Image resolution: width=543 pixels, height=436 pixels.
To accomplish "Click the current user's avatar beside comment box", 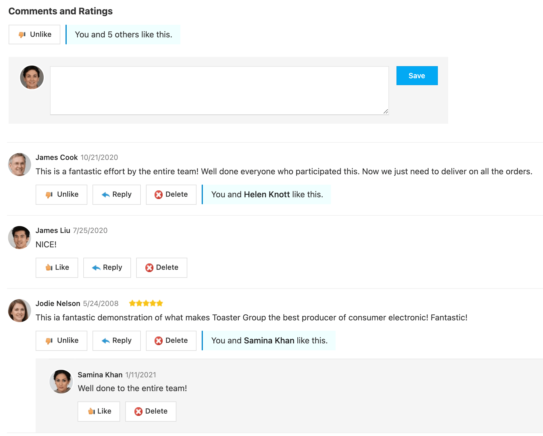I will pyautogui.click(x=32, y=77).
